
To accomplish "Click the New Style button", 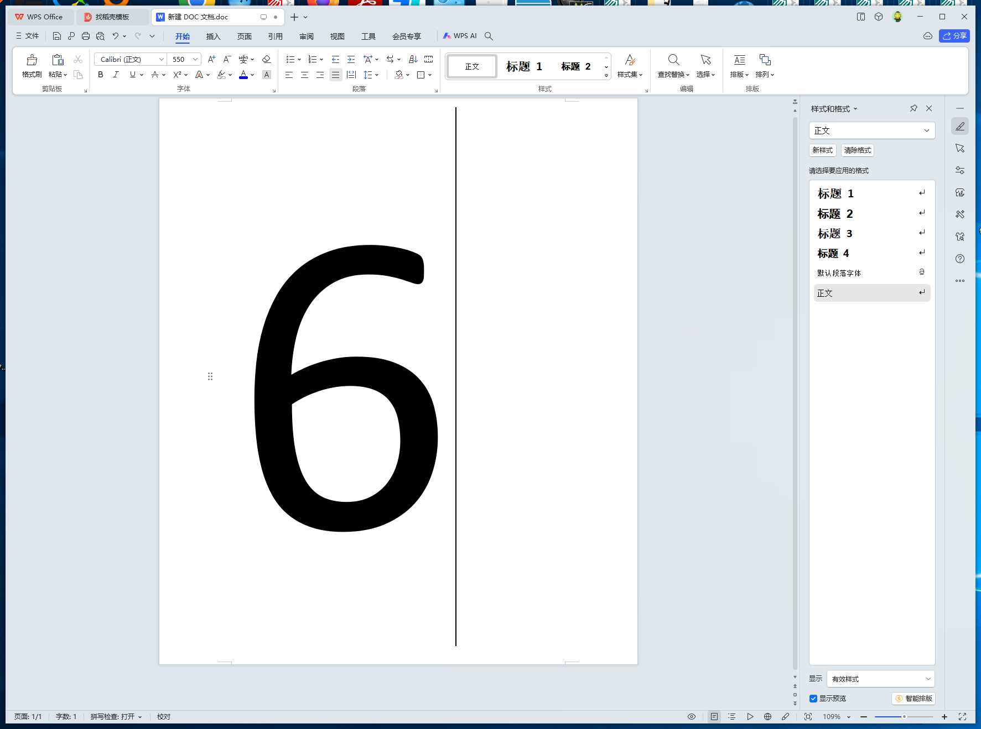I will point(822,150).
